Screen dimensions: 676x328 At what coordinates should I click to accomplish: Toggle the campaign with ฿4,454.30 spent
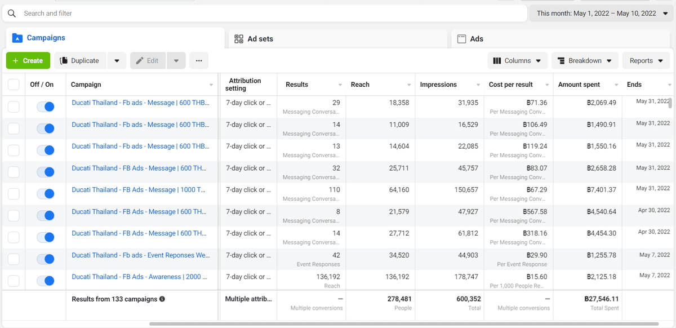(46, 237)
